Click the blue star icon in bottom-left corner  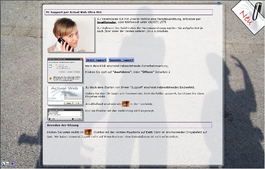(12, 163)
